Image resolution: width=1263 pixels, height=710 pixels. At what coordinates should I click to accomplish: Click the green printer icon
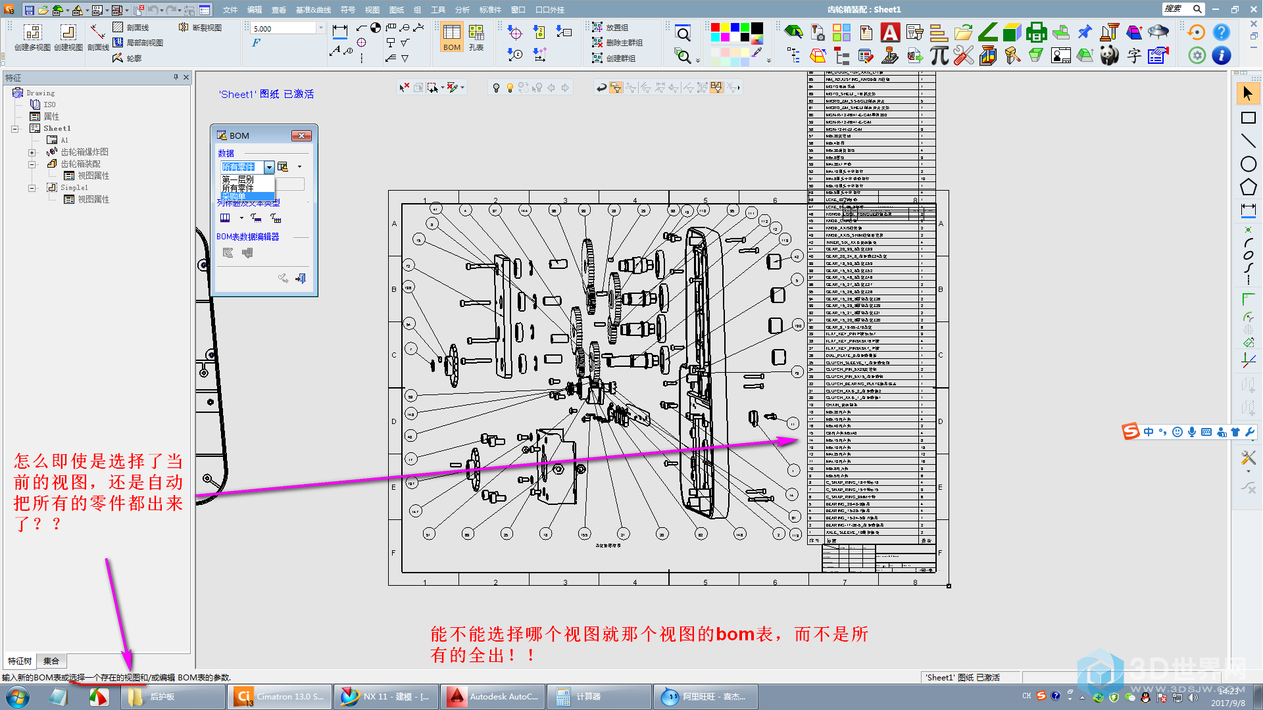tap(1037, 32)
